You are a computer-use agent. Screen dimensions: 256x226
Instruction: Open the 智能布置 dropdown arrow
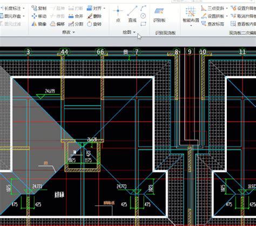pos(191,26)
